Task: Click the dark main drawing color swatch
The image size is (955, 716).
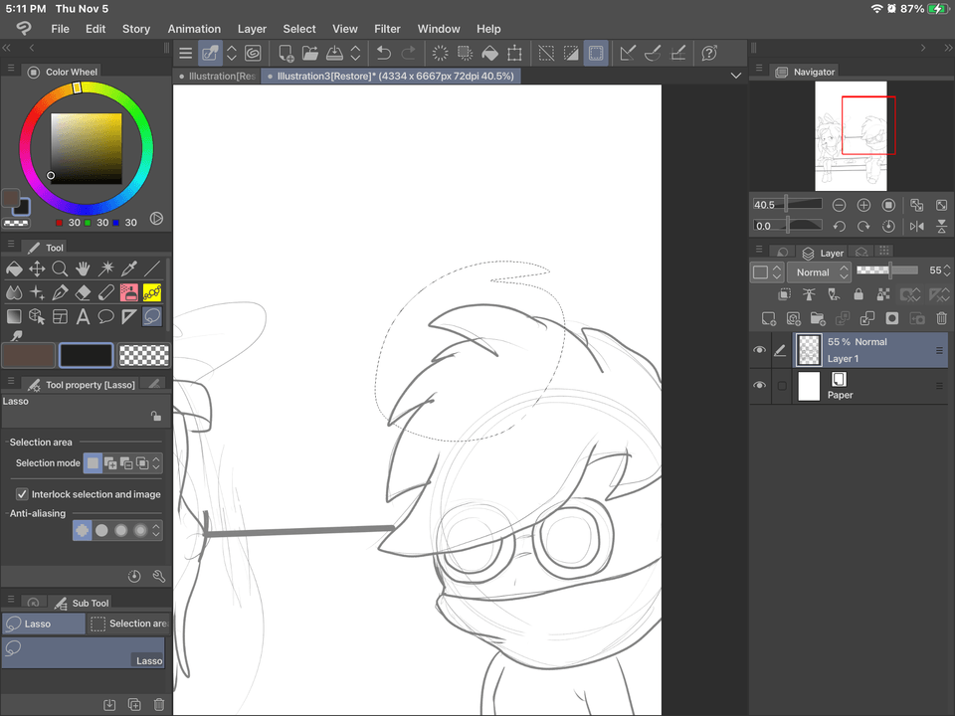Action: pyautogui.click(x=86, y=355)
